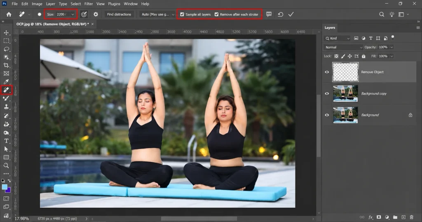Screen dimensions: 422x222
Task: Open the Plugins menu
Action: pyautogui.click(x=114, y=4)
